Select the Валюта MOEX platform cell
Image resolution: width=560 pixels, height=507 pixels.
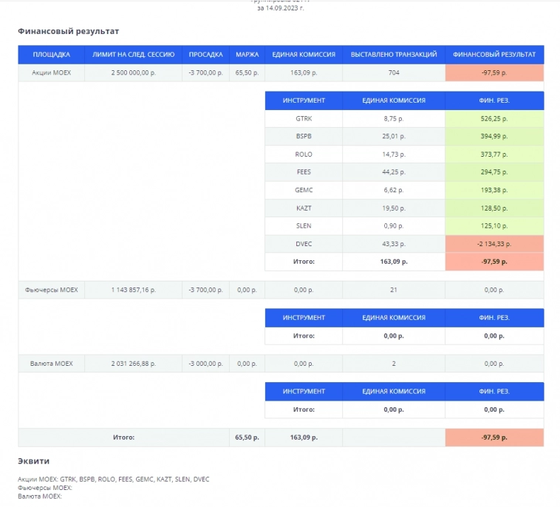(x=51, y=364)
